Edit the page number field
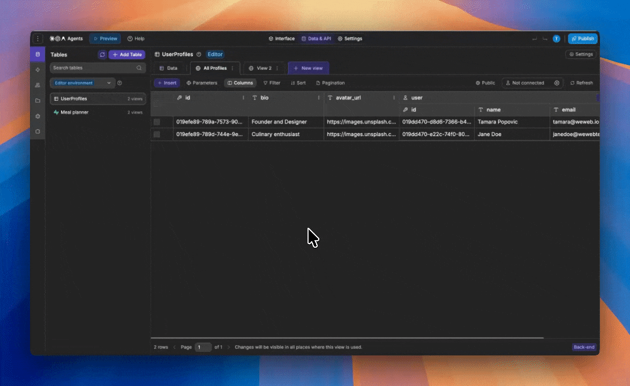 [203, 347]
